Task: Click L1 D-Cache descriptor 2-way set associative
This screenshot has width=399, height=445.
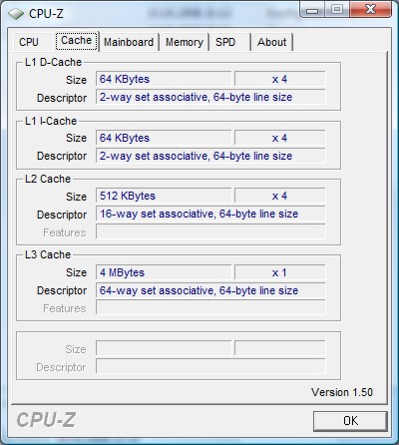Action: [210, 97]
